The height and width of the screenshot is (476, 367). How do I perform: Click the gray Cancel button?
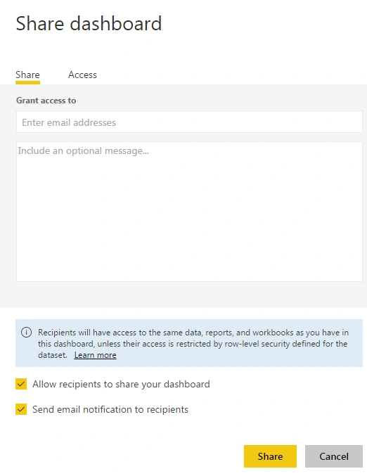tap(334, 456)
